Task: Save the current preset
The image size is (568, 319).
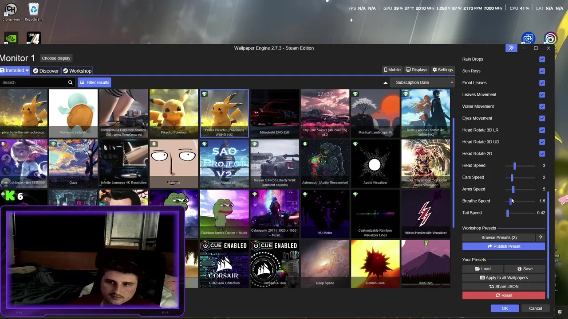Action: 525,269
